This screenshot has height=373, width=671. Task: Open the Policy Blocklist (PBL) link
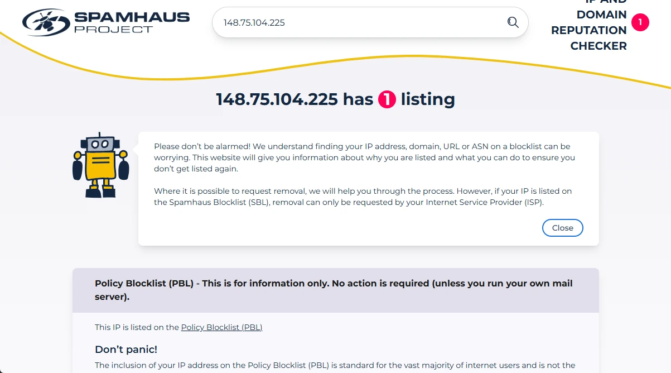221,327
